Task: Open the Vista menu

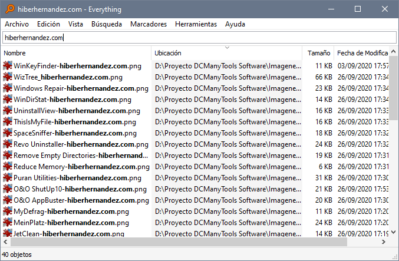Action: click(x=75, y=24)
